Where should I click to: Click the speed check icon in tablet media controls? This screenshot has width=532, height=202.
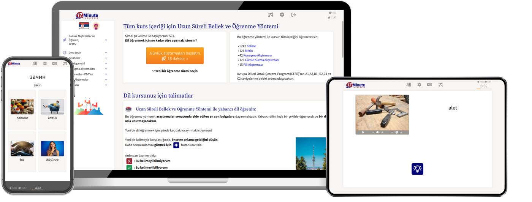pos(397,133)
